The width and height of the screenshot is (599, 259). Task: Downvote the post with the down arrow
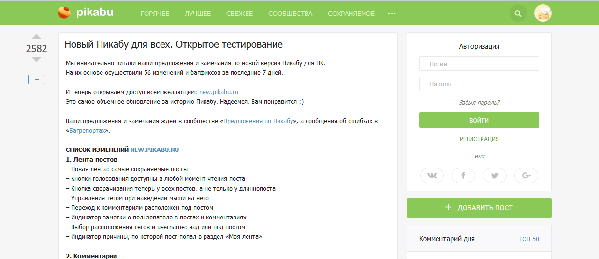[36, 60]
